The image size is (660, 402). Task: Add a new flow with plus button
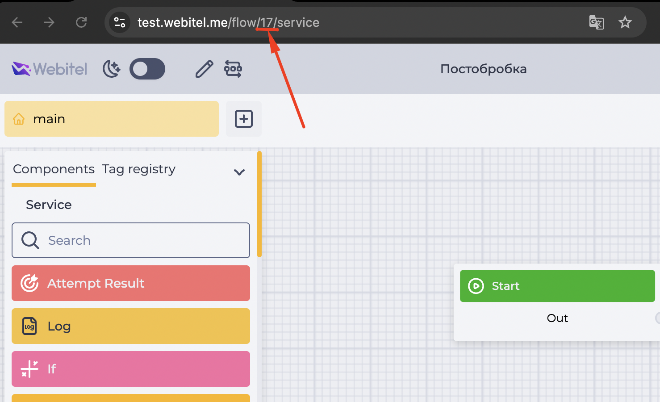tap(244, 119)
